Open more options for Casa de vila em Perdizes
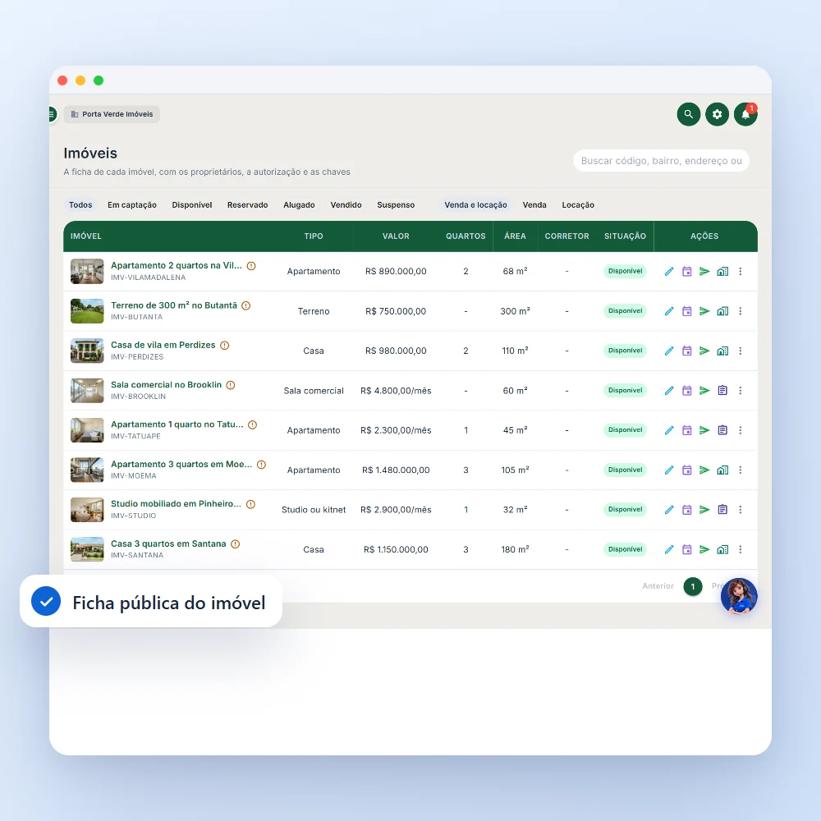 tap(740, 351)
